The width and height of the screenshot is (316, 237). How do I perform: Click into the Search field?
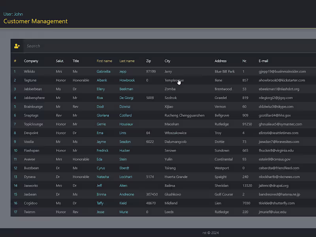tap(158, 46)
